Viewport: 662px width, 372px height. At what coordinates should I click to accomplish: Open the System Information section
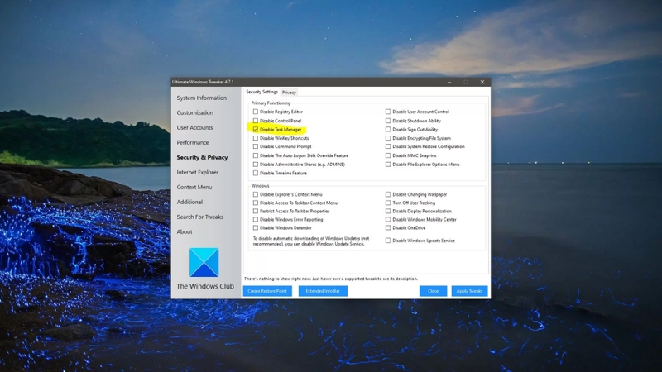pyautogui.click(x=201, y=98)
